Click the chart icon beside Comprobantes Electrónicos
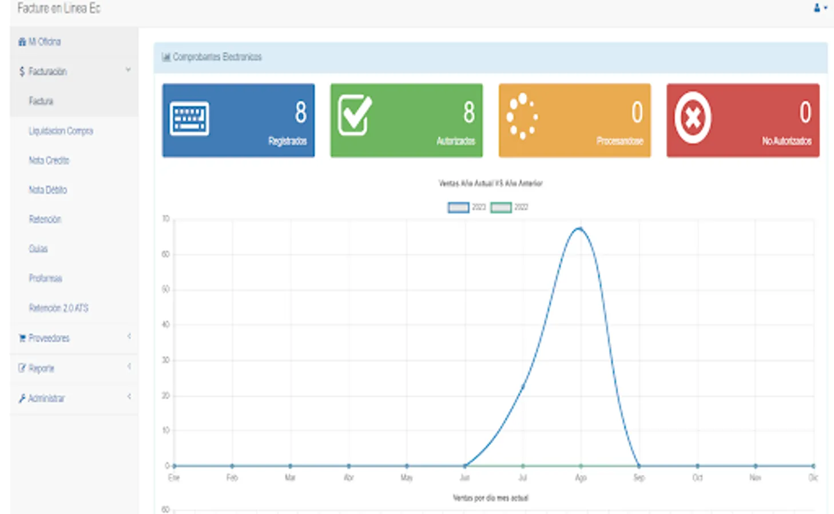Viewport: 834px width, 514px height. (166, 57)
